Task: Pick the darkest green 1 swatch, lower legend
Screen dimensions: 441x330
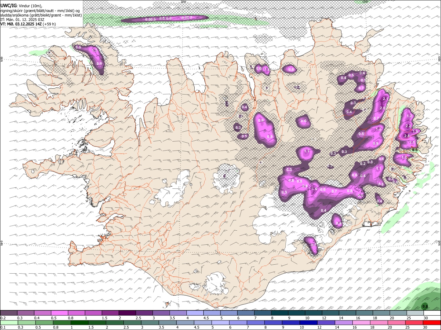Action: point(80,323)
